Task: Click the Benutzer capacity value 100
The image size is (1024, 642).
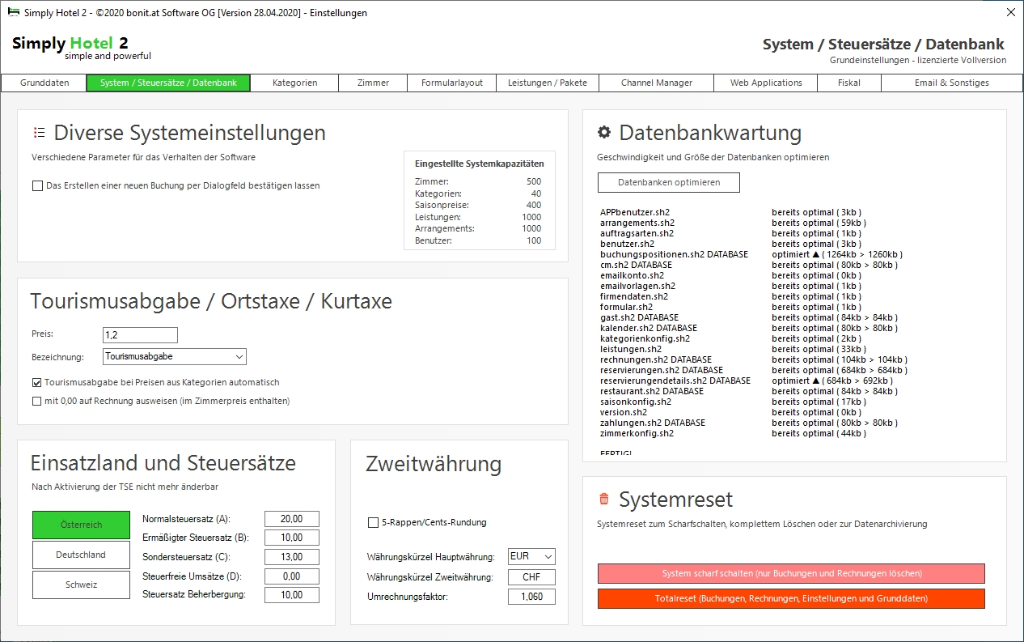Action: pos(534,240)
